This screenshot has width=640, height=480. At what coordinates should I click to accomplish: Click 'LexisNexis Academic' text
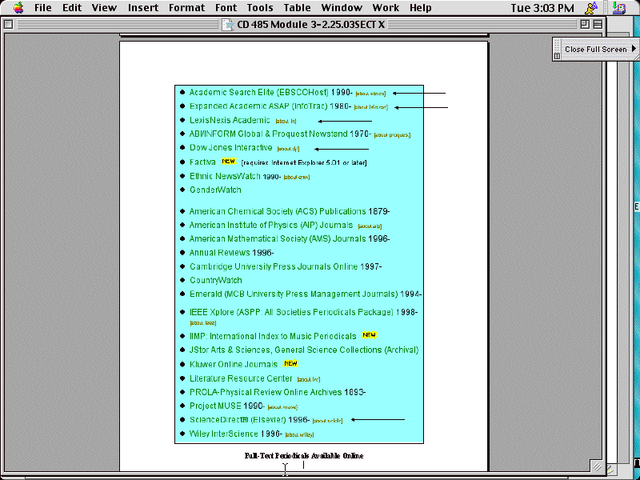[x=230, y=120]
